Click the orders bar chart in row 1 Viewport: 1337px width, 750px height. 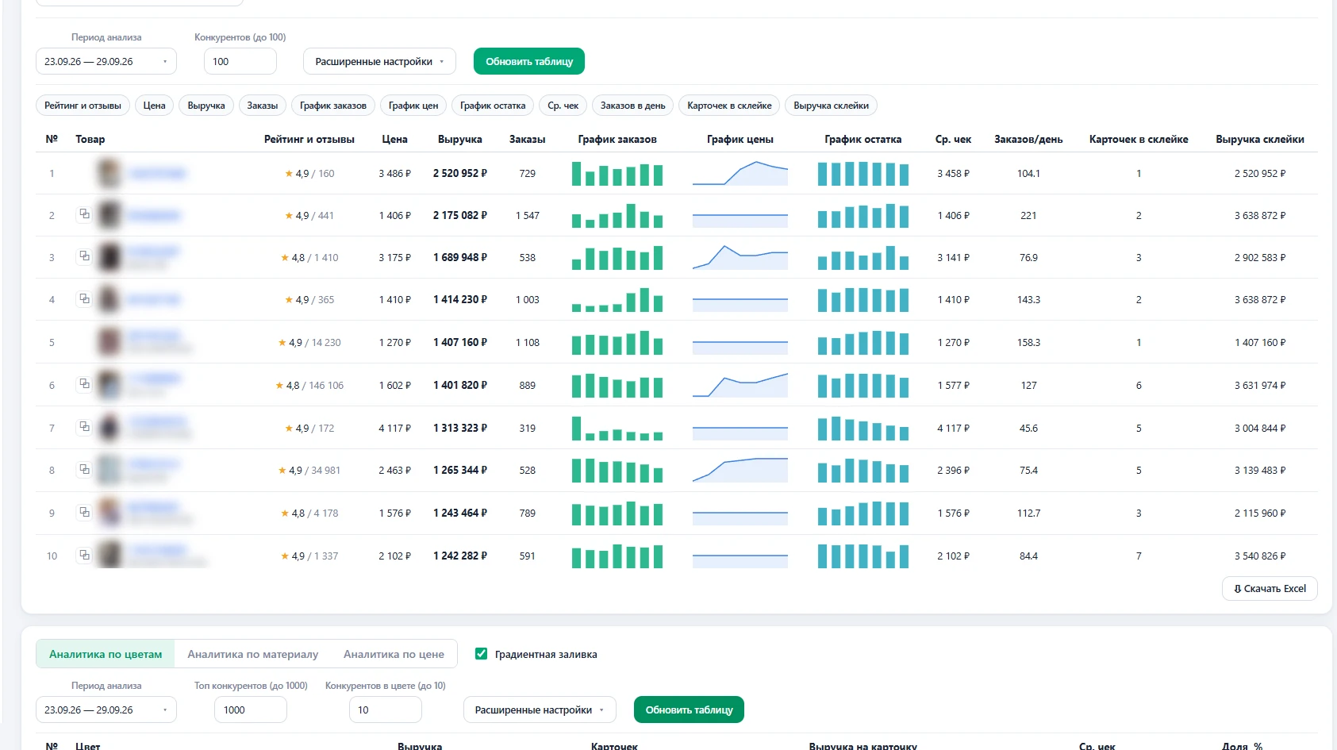pos(617,173)
